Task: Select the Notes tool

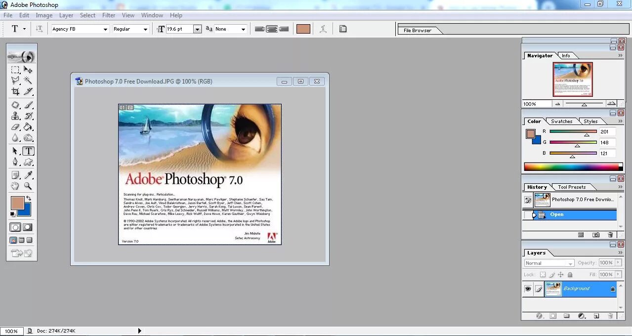Action: (x=15, y=175)
